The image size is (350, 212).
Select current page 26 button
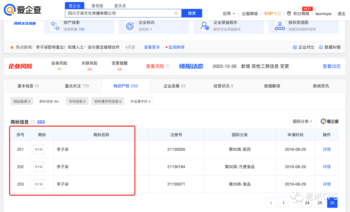click(x=332, y=203)
